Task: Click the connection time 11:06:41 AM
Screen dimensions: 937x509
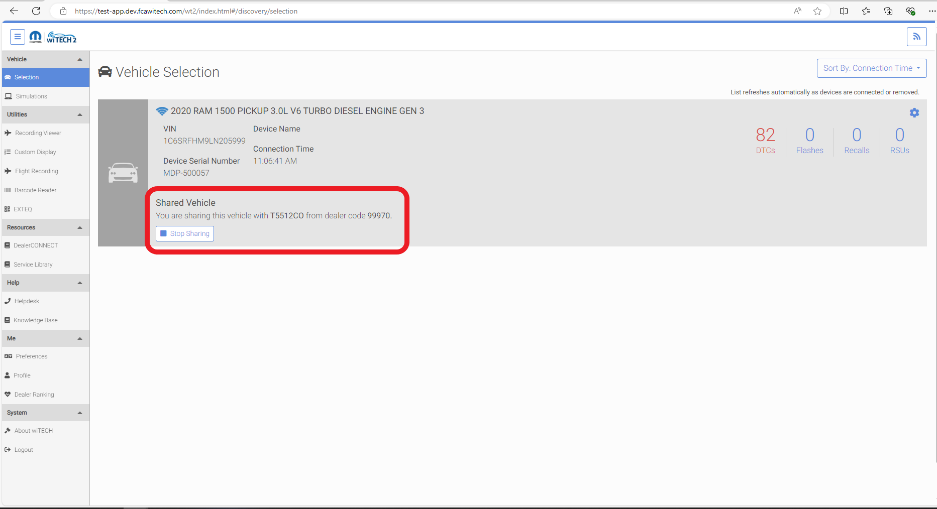Action: pos(275,161)
